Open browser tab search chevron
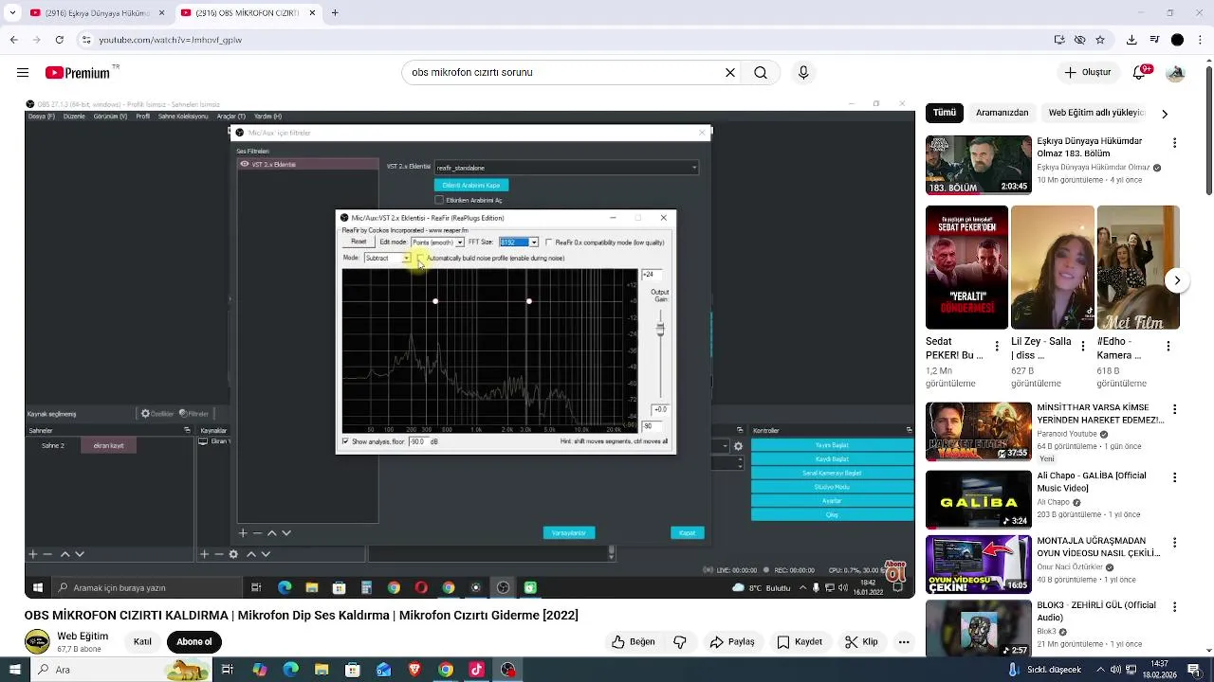 pos(11,13)
